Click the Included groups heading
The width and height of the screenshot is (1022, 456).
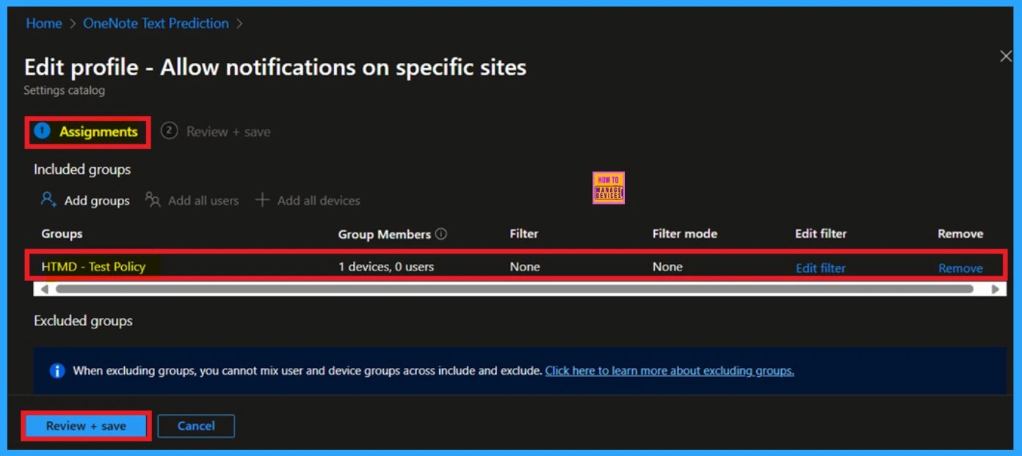(x=82, y=169)
